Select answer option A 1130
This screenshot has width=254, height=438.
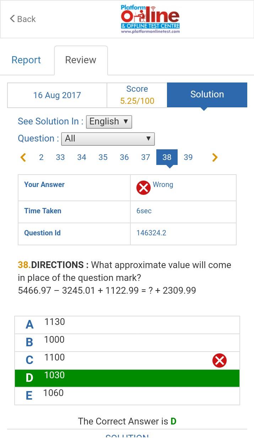click(x=127, y=325)
